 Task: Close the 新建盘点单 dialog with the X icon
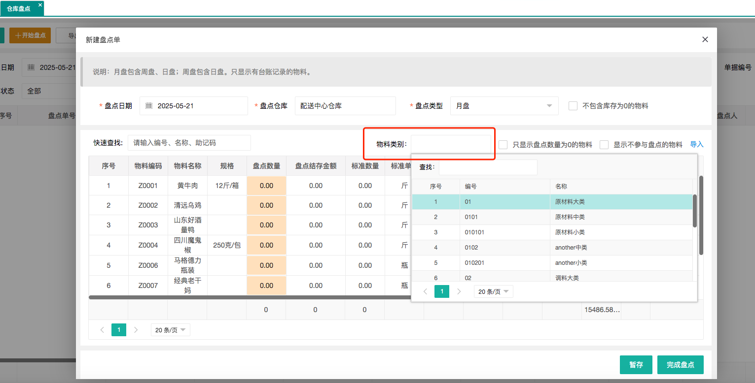coord(705,39)
